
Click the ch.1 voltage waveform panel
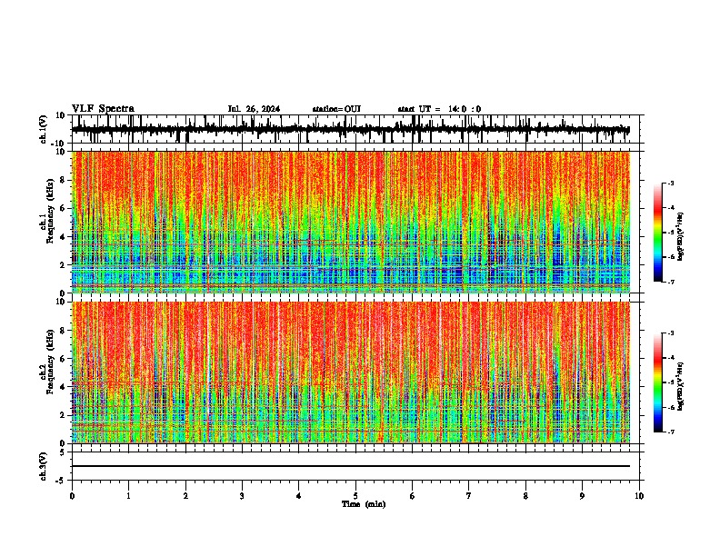[355, 129]
